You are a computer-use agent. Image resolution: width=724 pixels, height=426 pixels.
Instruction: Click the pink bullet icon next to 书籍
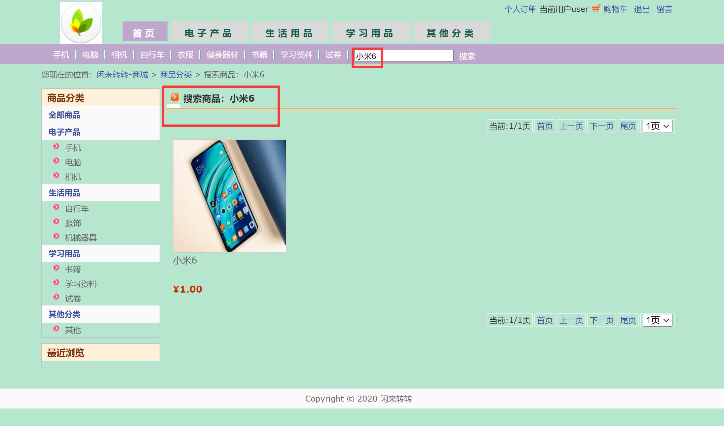pos(56,268)
